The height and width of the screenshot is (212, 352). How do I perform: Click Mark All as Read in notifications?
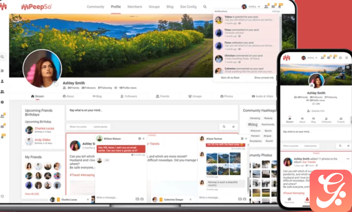(x=230, y=78)
